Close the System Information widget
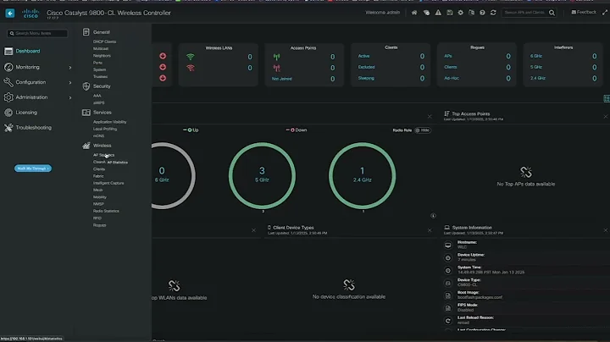 (x=606, y=230)
